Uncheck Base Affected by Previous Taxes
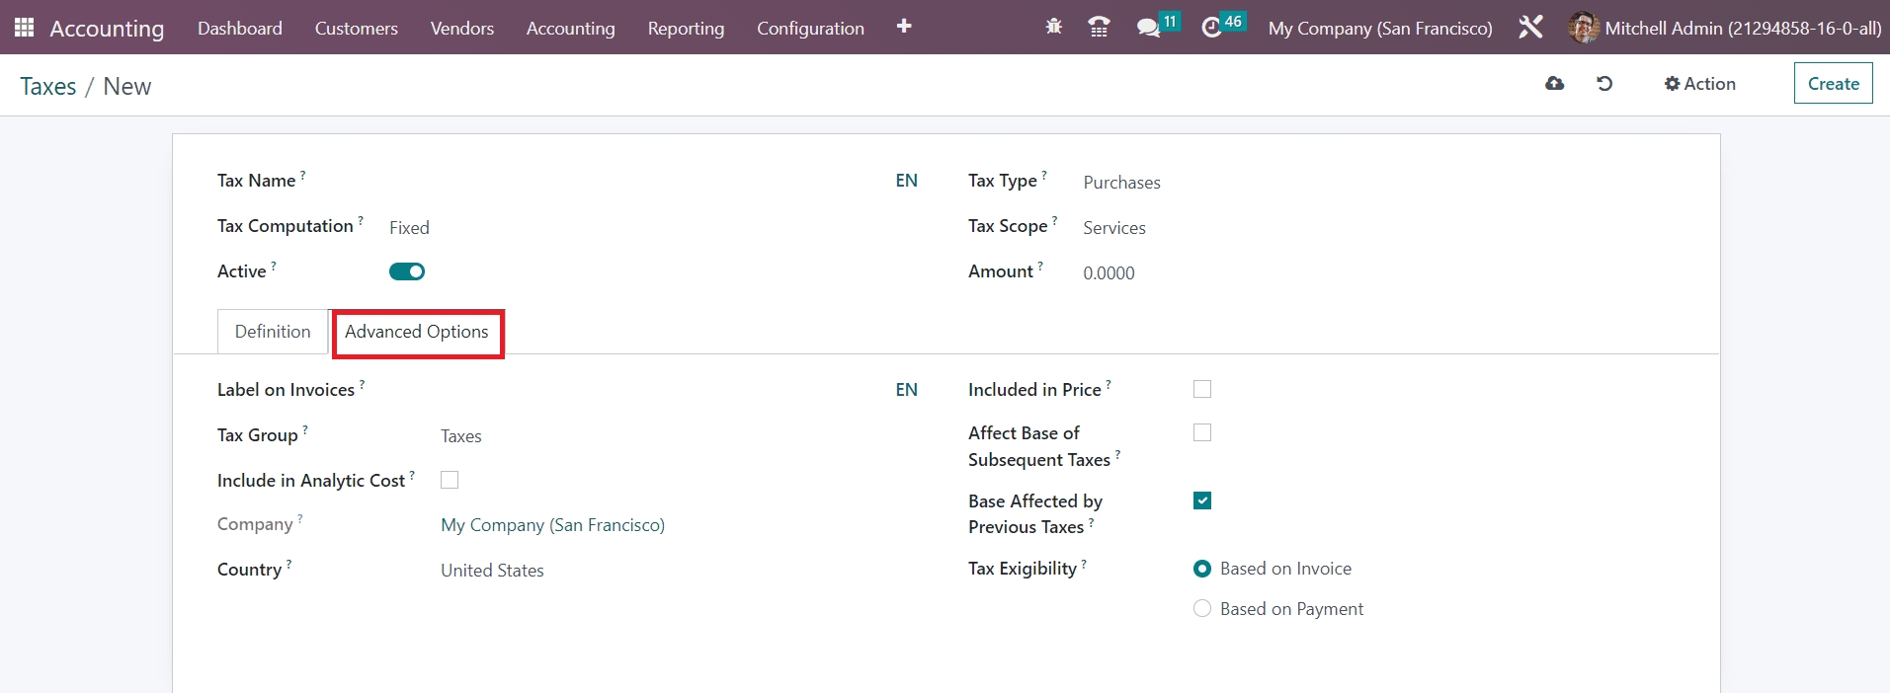 [x=1201, y=500]
